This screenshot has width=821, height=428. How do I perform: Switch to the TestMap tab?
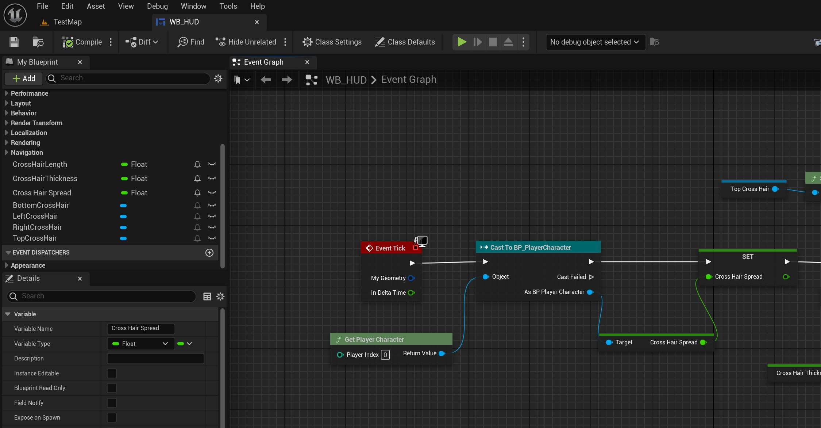point(67,22)
